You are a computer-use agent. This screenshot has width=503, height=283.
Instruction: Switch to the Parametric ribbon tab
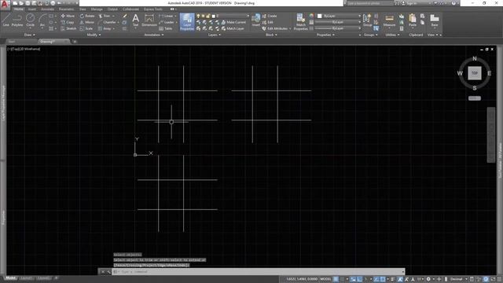point(66,9)
